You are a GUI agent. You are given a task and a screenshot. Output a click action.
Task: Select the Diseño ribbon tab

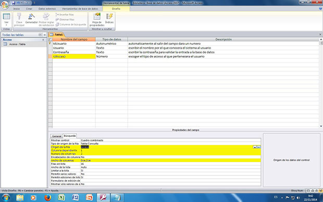[116, 9]
